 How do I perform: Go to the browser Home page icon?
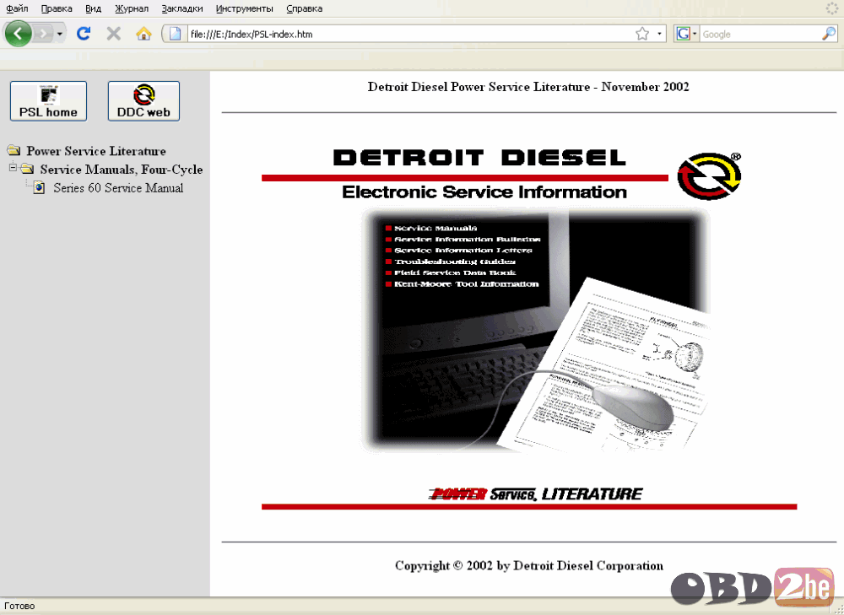tap(143, 34)
